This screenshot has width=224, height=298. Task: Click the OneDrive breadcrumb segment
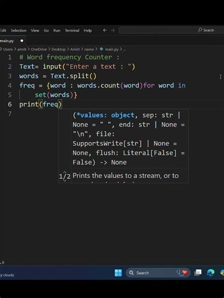tap(38, 49)
